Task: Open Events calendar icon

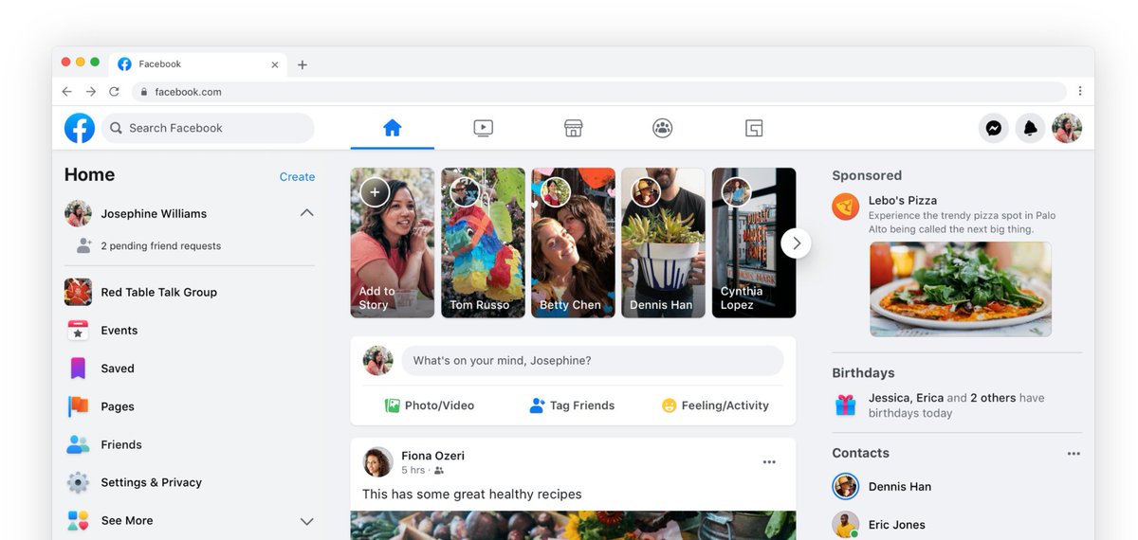Action: [x=78, y=330]
